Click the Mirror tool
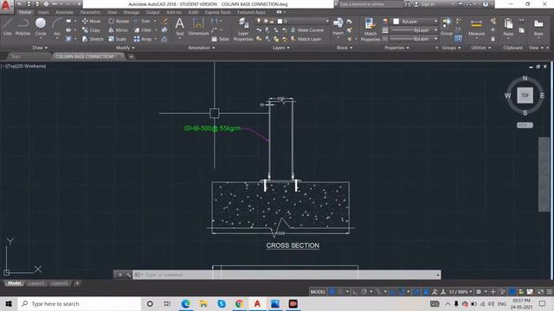Image resolution: width=554 pixels, height=311 pixels. (118, 30)
